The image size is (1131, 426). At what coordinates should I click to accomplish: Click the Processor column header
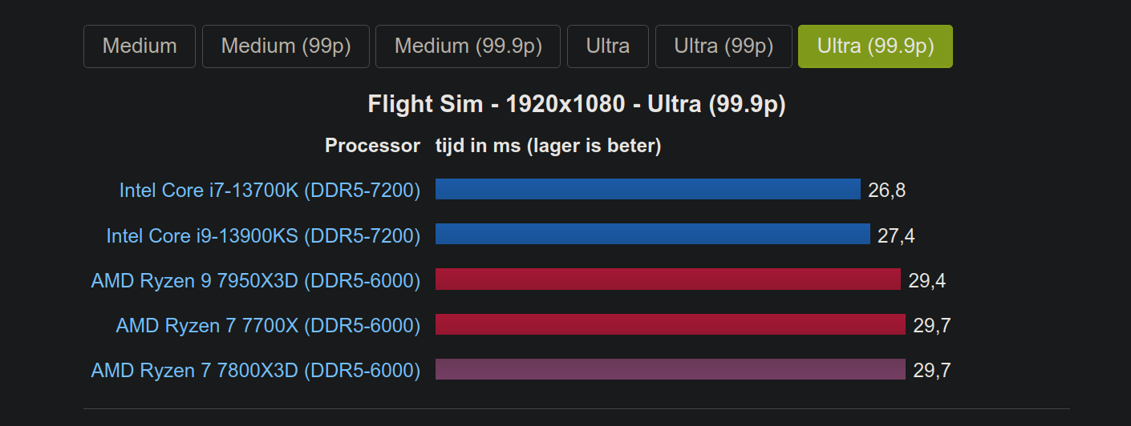[x=372, y=146]
